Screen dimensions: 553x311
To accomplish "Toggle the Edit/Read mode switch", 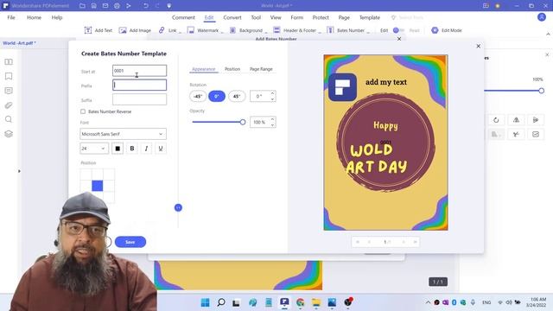I will [x=398, y=30].
